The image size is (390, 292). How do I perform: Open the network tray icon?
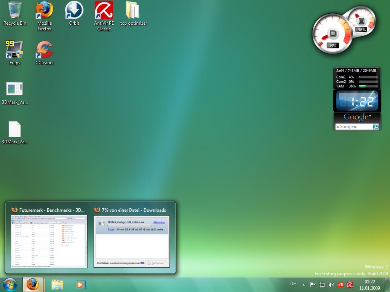coord(322,285)
